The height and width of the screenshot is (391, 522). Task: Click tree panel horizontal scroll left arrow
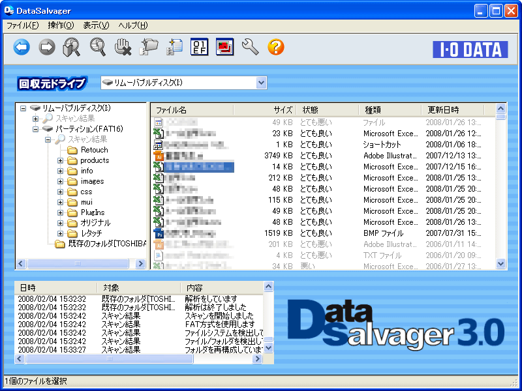tap(21, 264)
